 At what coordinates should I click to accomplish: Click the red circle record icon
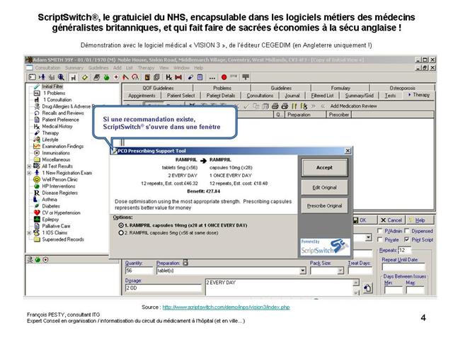click(x=224, y=77)
